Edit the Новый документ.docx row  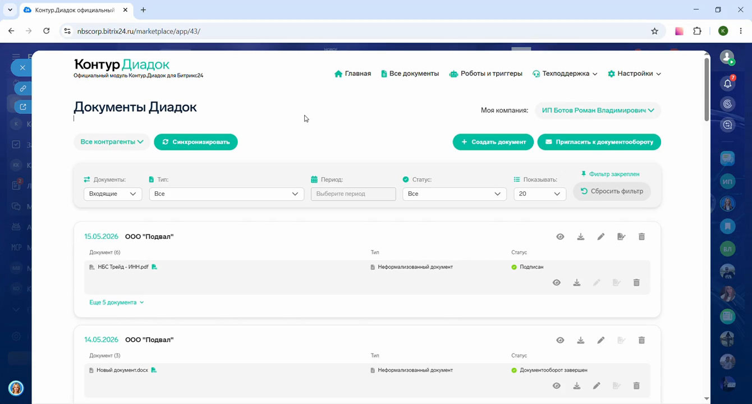pyautogui.click(x=597, y=386)
